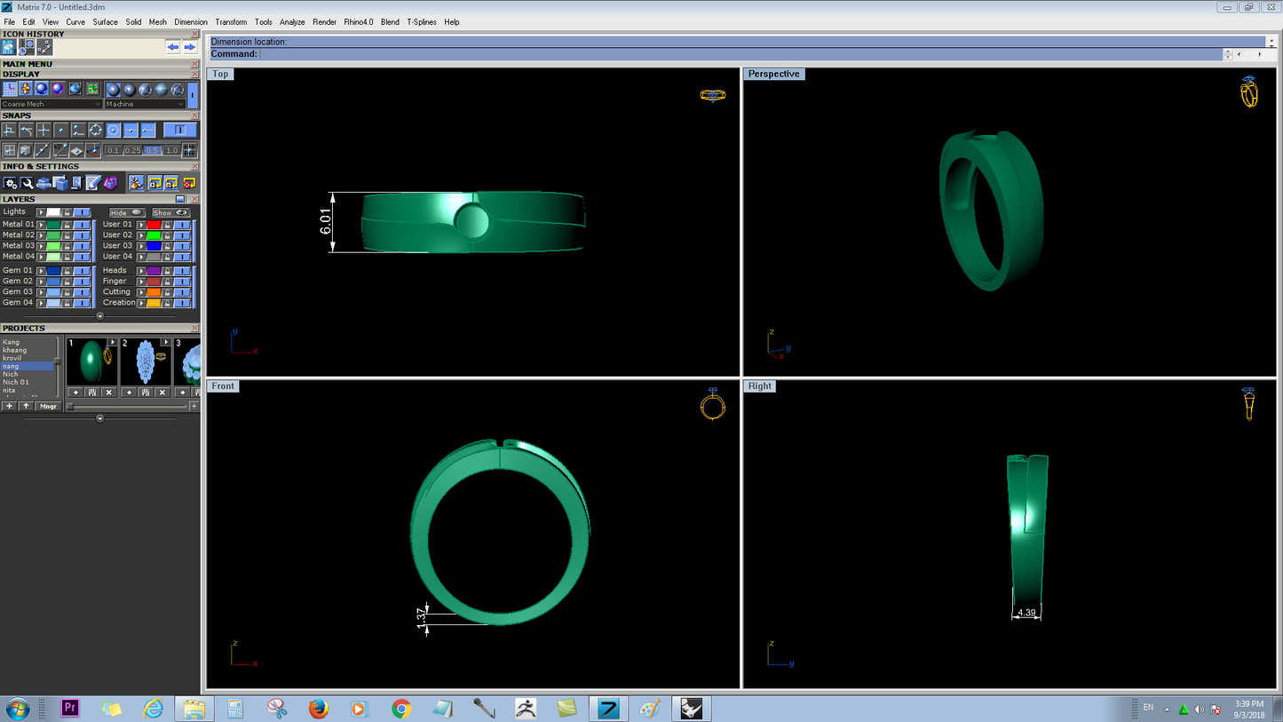Expand arrow for Metal 02 layer
This screenshot has height=722, width=1283.
[x=41, y=235]
